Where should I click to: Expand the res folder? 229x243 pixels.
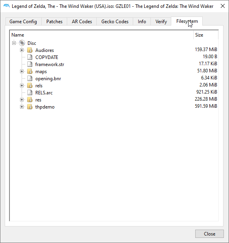(22, 99)
